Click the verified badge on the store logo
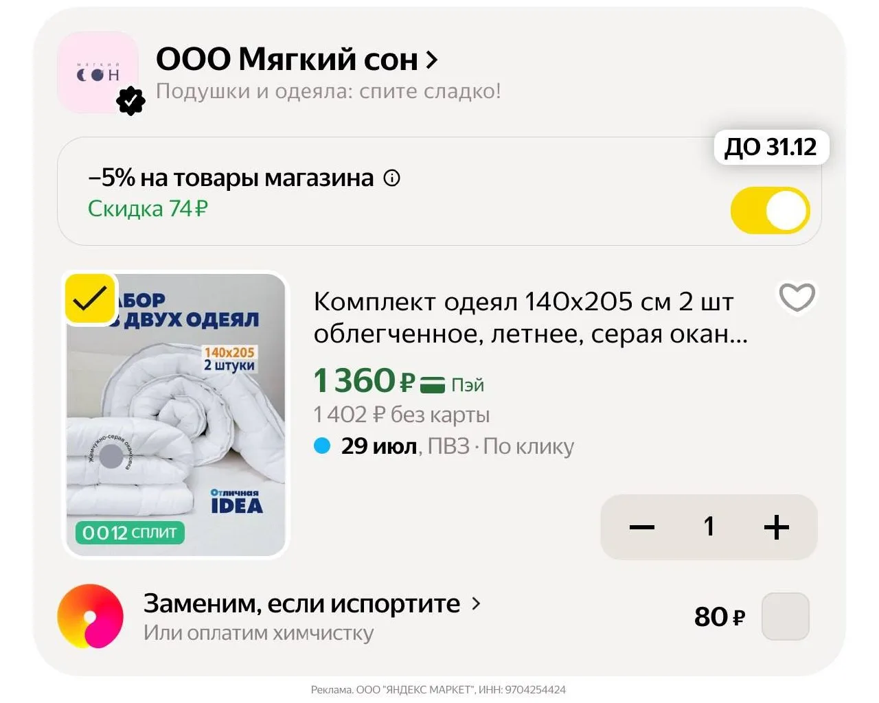 (x=130, y=102)
